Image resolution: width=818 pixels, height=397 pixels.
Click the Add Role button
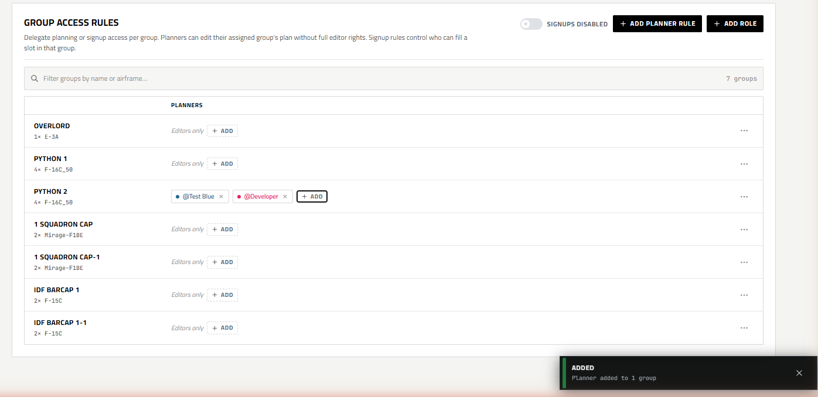coord(735,24)
